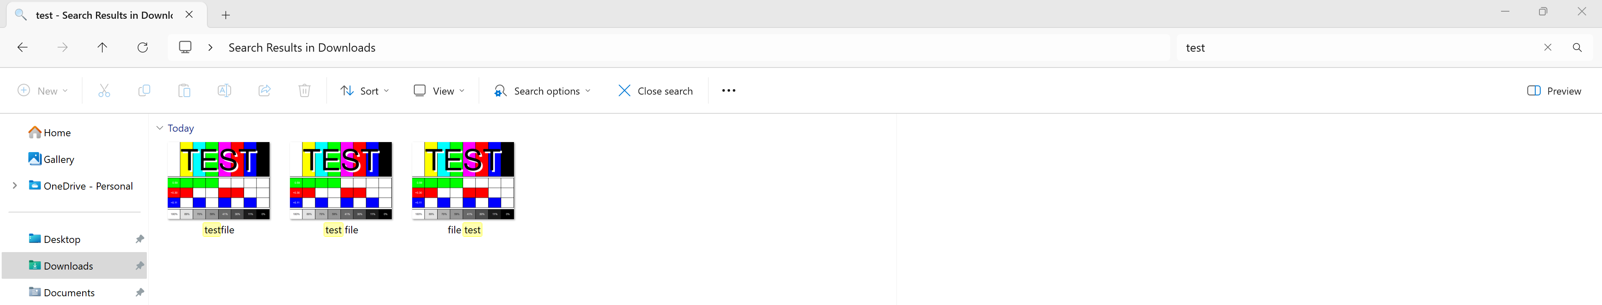This screenshot has width=1602, height=305.
Task: Rename a file with the rename icon
Action: click(x=224, y=90)
